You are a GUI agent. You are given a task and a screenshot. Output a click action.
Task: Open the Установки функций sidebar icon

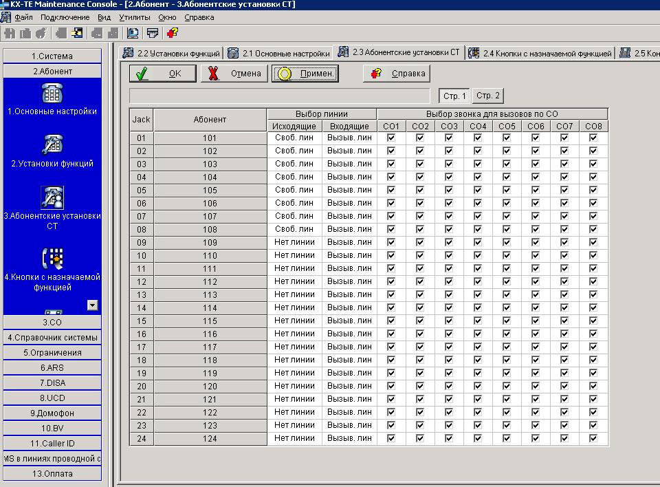click(52, 144)
